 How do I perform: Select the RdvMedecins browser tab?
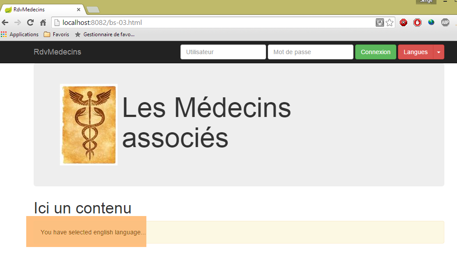click(42, 10)
